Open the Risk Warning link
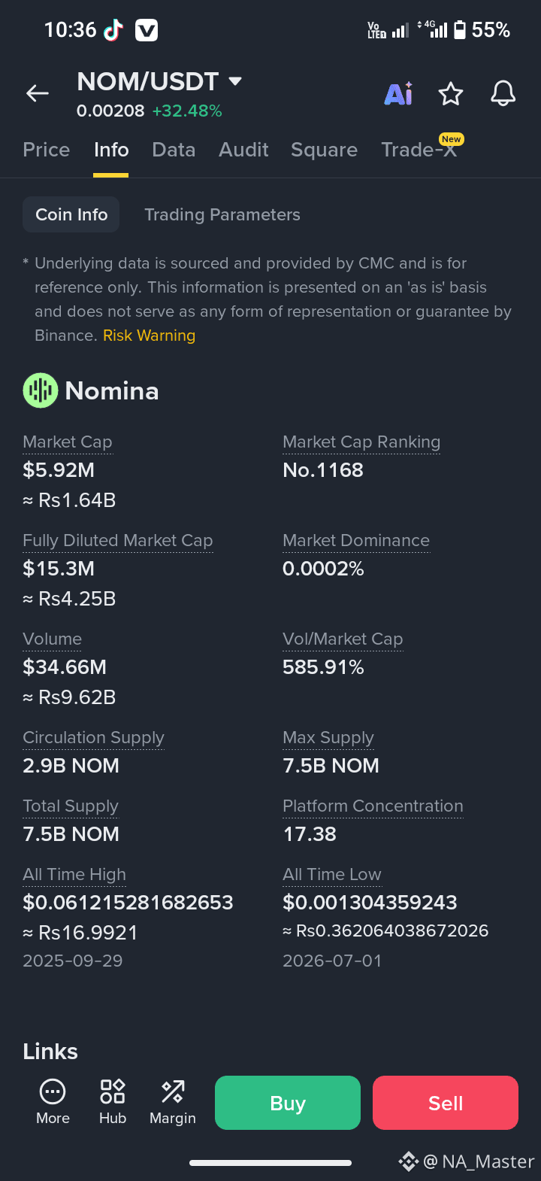This screenshot has height=1181, width=541. (x=149, y=335)
